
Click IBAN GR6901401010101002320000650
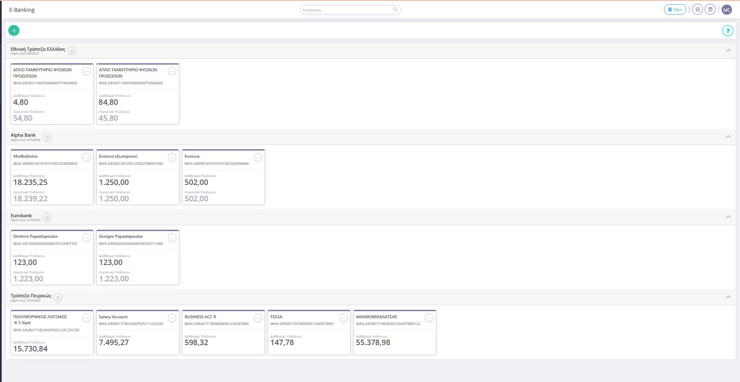coord(45,164)
